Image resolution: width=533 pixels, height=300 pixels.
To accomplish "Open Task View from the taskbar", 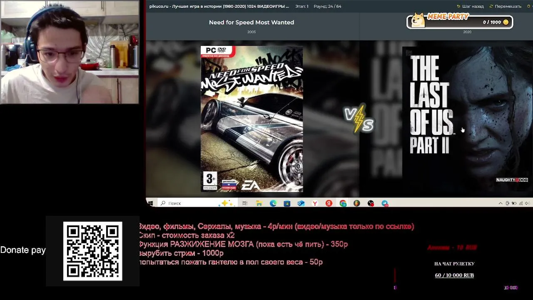I will click(245, 203).
